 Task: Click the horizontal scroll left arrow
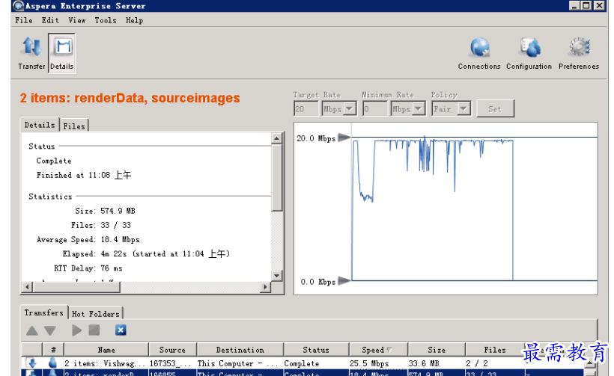point(27,287)
